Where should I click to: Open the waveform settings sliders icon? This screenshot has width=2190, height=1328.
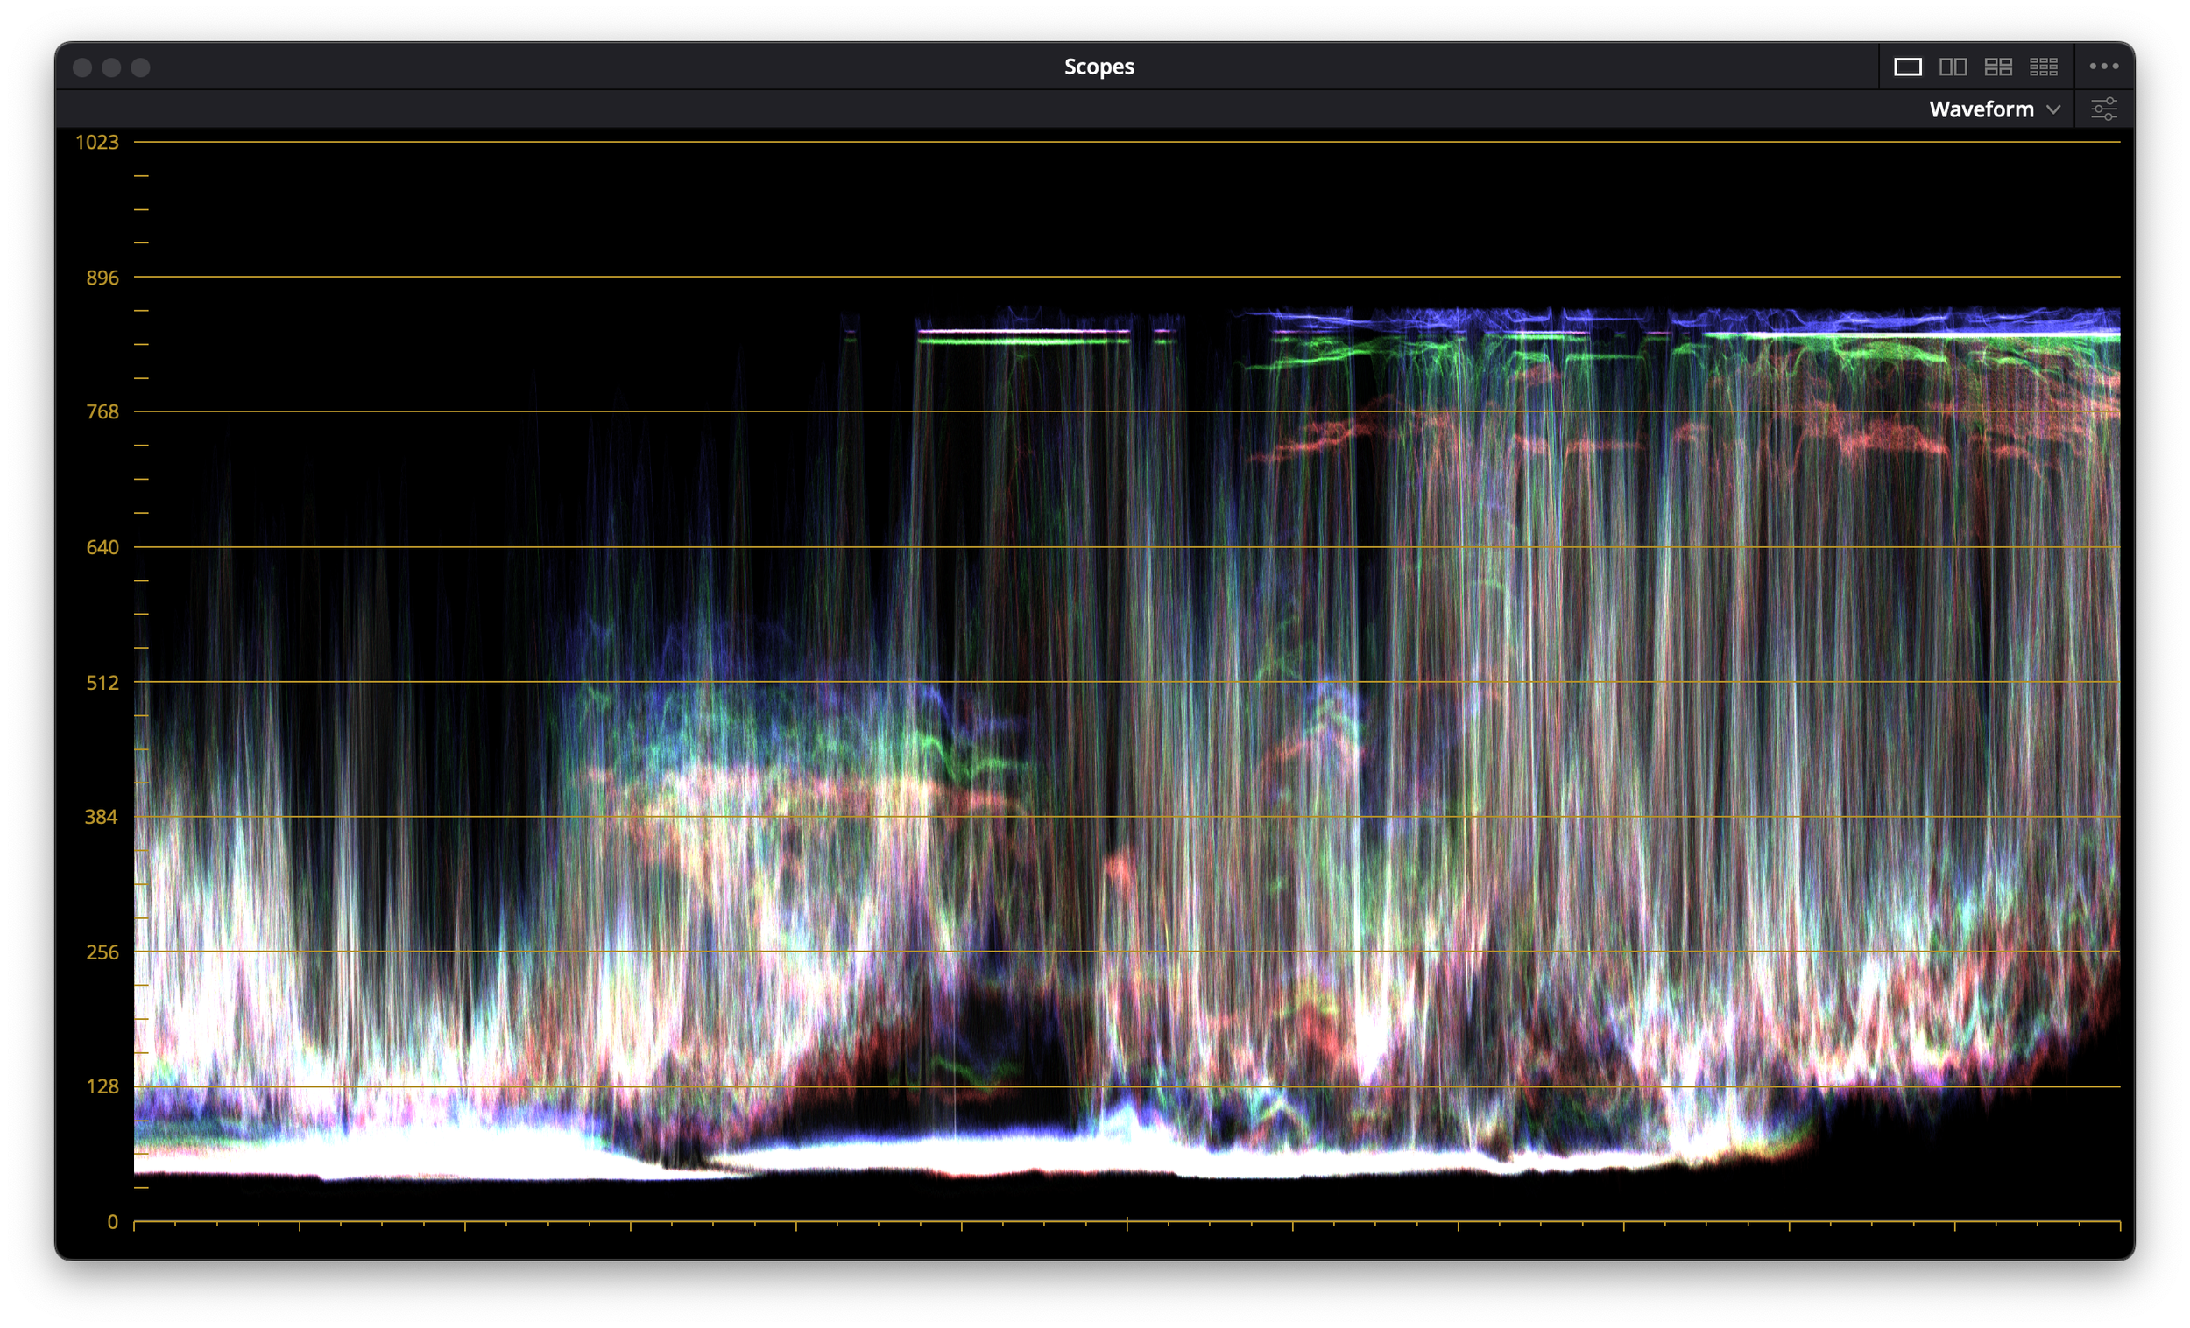point(2104,109)
